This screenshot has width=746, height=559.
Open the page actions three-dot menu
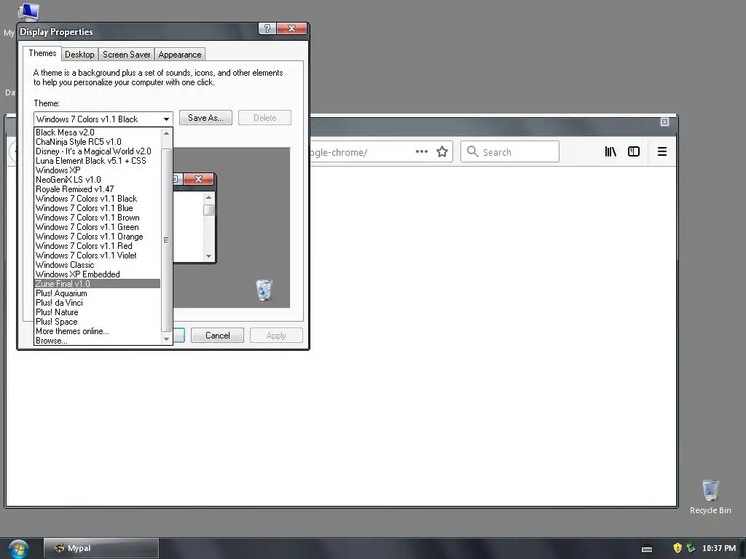[422, 151]
